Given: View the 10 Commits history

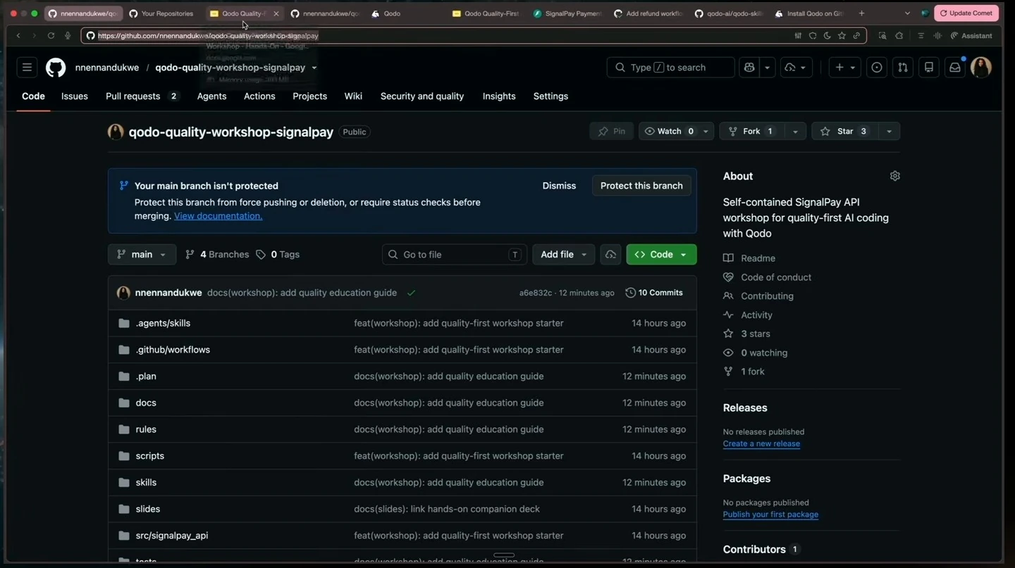Looking at the screenshot, I should 654,293.
